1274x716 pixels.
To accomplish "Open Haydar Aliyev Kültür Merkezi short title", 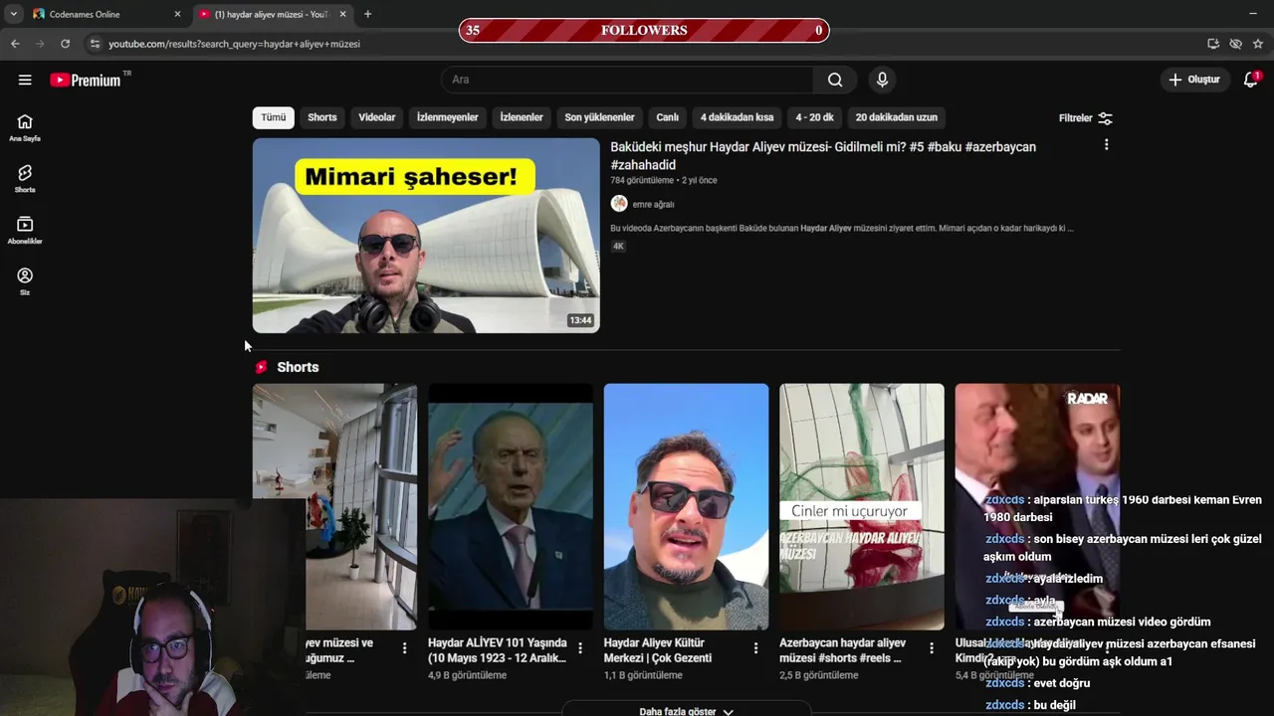I will click(x=658, y=650).
